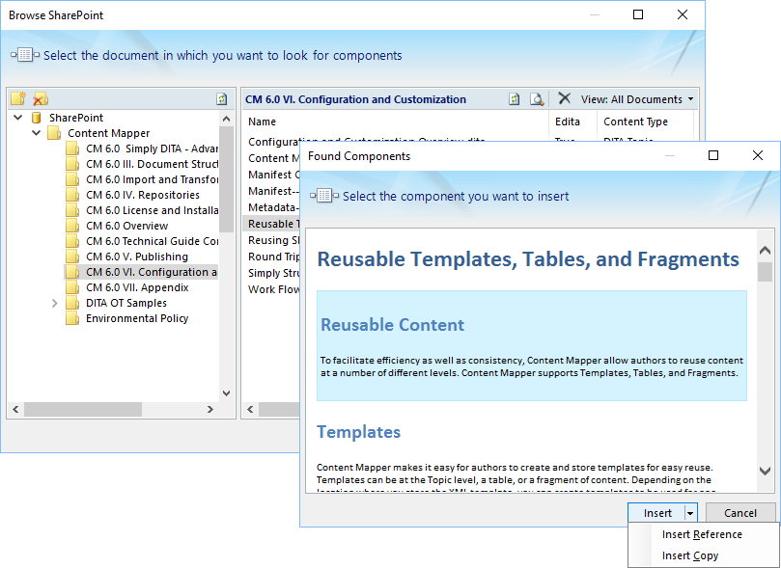This screenshot has height=568, width=781.
Task: Select the Reusable Content component block
Action: (532, 345)
